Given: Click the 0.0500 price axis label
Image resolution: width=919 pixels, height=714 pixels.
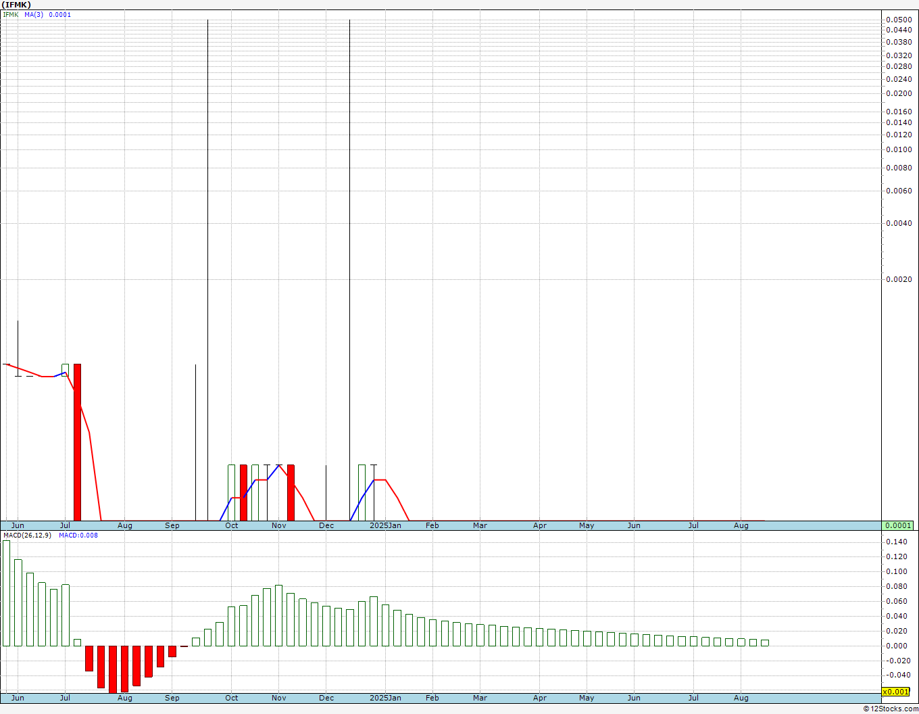Looking at the screenshot, I should click(898, 20).
